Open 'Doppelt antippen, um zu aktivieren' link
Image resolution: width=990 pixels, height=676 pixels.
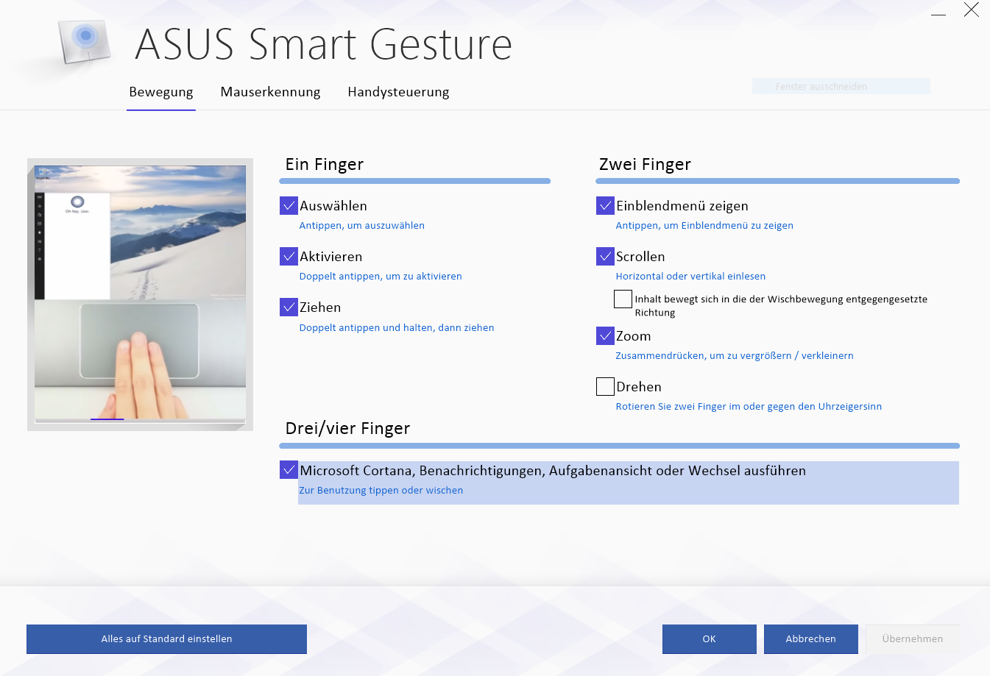[381, 277]
